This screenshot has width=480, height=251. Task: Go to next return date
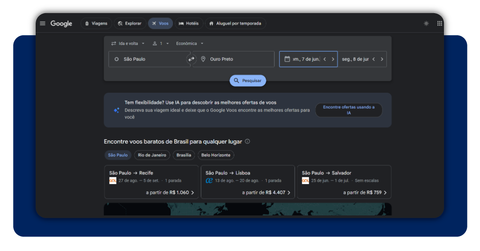point(382,59)
